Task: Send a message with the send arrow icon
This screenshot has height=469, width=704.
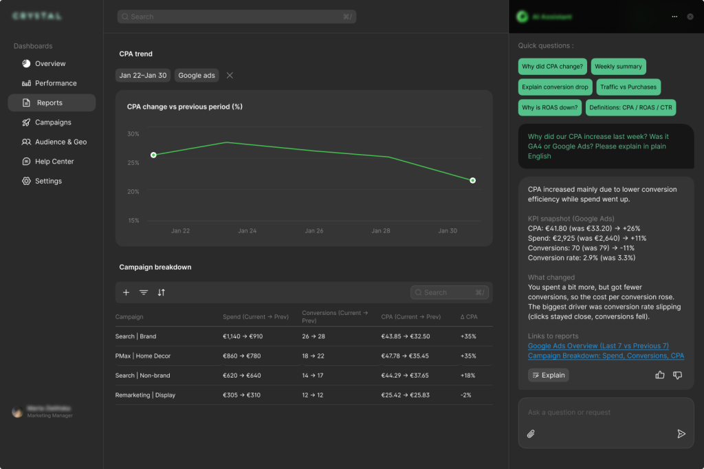Action: coord(682,434)
